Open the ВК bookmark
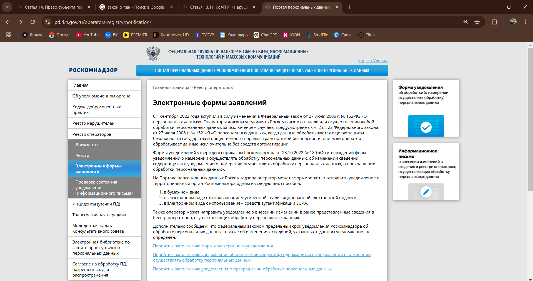 click(x=112, y=35)
